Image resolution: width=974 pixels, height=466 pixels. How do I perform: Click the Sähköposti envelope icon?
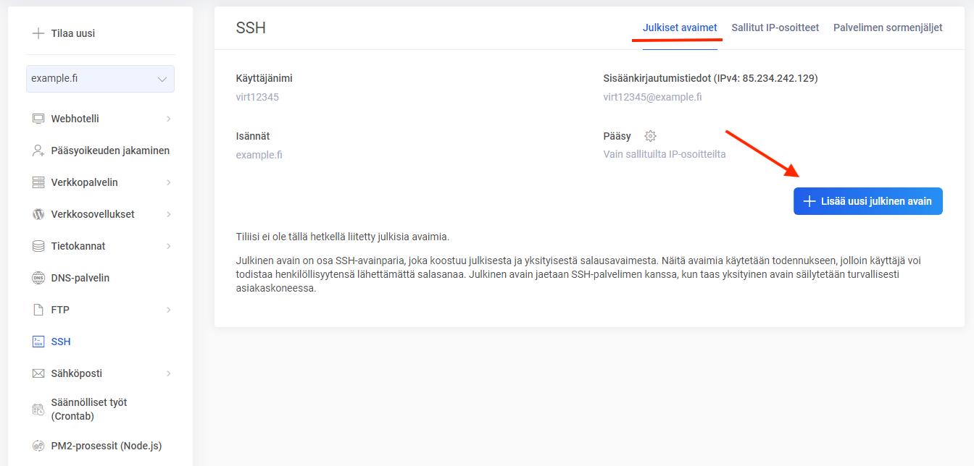coord(38,373)
